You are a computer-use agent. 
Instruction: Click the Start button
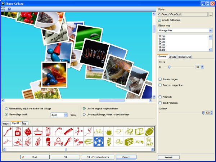pyautogui.click(x=35, y=157)
